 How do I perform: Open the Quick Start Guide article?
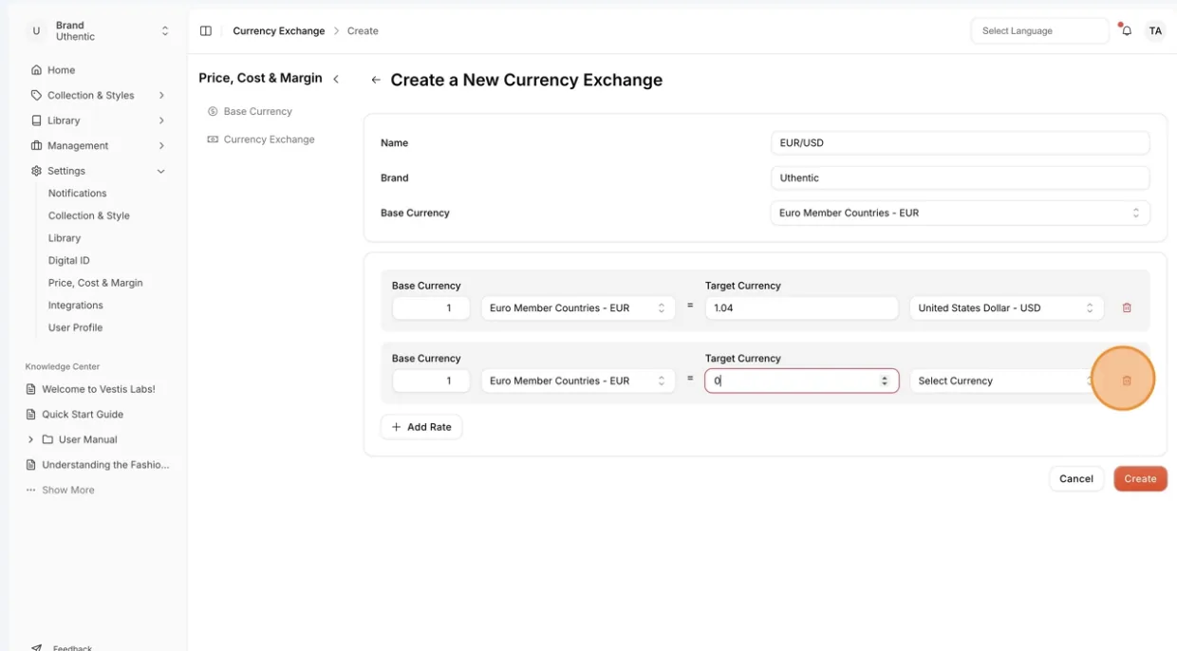point(83,415)
